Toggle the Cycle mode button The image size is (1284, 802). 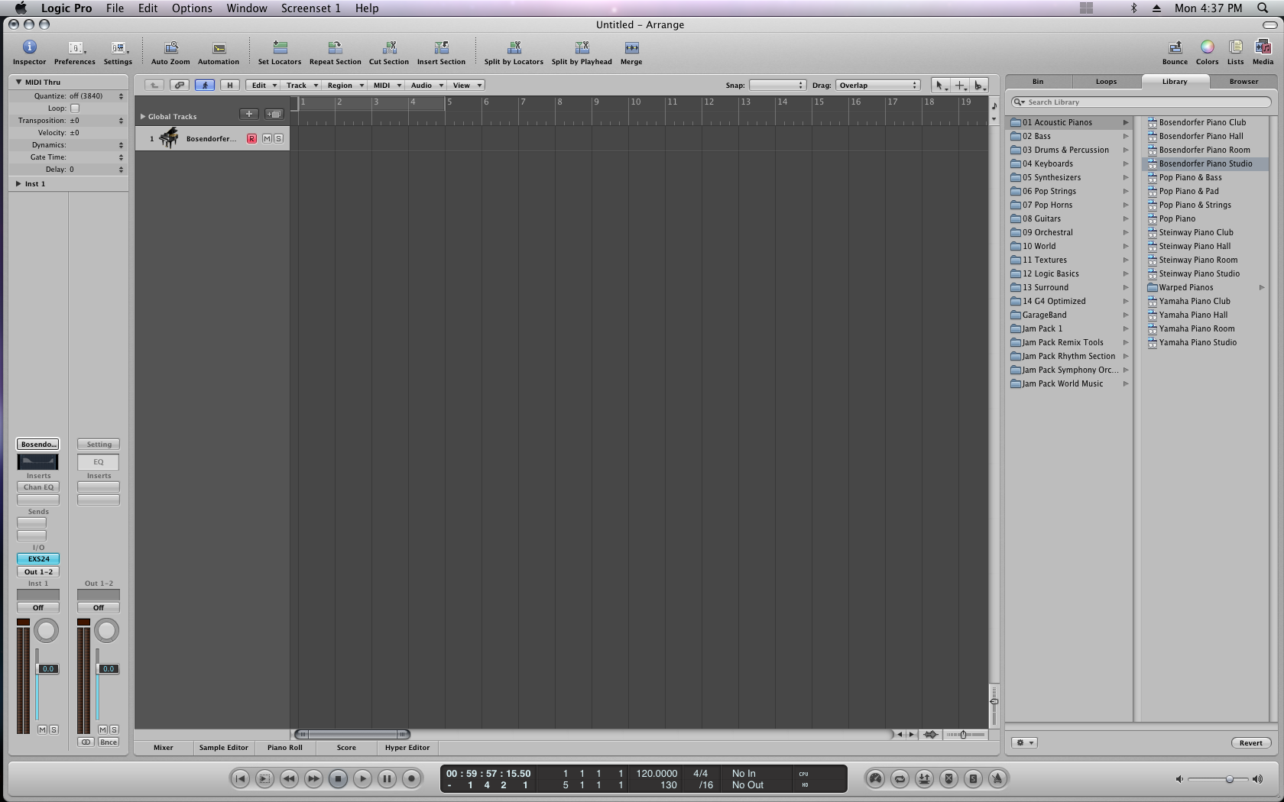[900, 778]
